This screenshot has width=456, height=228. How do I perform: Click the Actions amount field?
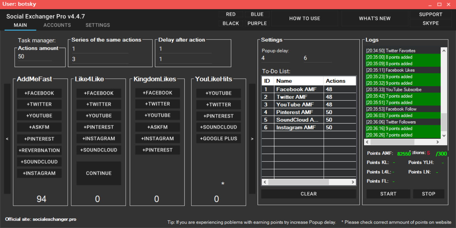[35, 56]
